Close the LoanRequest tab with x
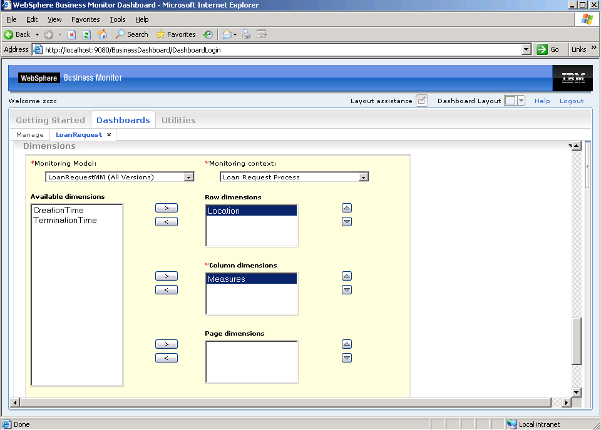This screenshot has height=430, width=601. pyautogui.click(x=109, y=134)
